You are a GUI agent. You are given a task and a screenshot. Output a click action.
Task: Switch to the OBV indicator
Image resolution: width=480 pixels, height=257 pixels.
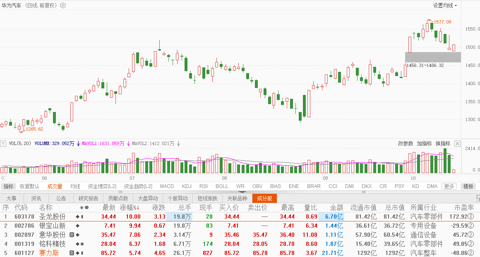(257, 186)
